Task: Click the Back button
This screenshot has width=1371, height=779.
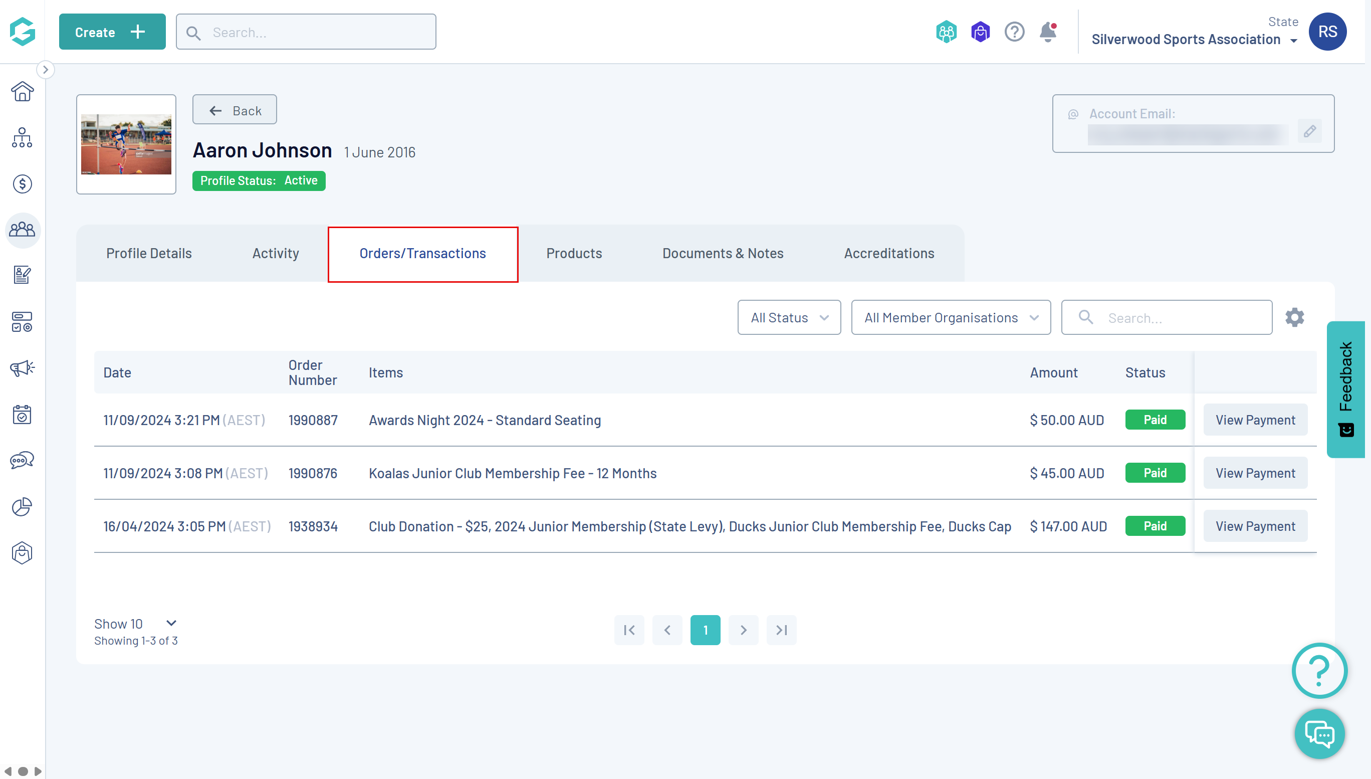Action: point(235,110)
